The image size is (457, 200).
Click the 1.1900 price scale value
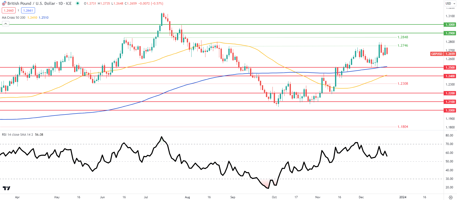tap(450, 119)
